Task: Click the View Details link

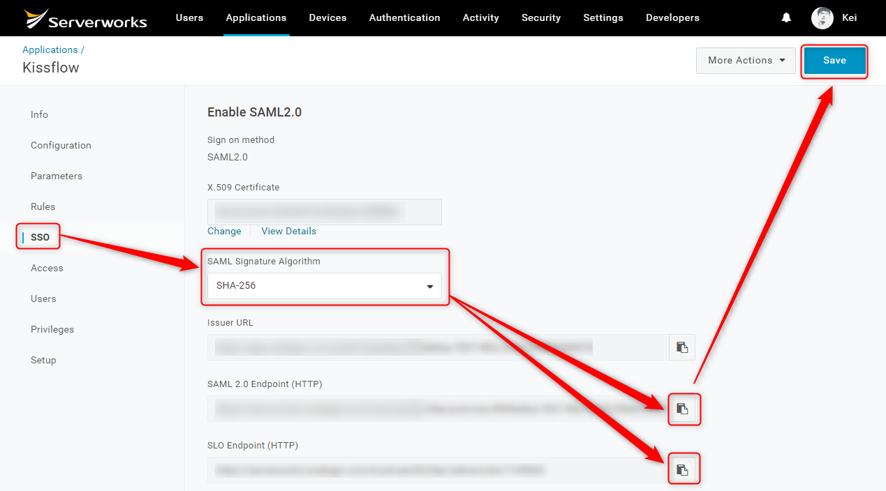Action: (288, 231)
